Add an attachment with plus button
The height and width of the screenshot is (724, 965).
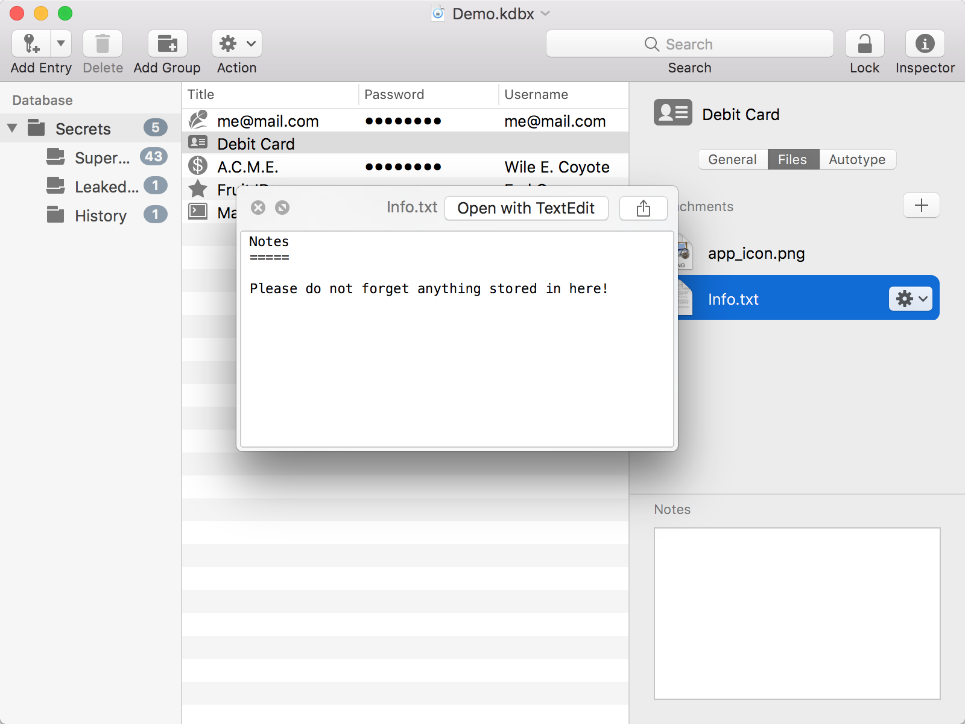(x=921, y=206)
